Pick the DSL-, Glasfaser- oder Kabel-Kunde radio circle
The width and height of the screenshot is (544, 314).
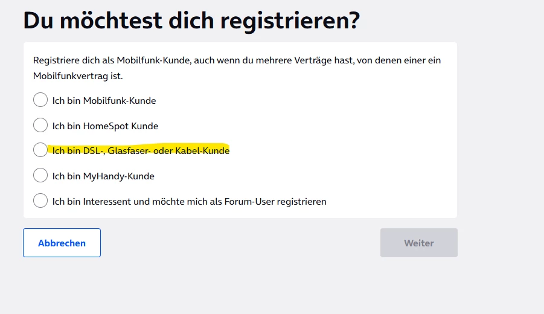coord(40,150)
